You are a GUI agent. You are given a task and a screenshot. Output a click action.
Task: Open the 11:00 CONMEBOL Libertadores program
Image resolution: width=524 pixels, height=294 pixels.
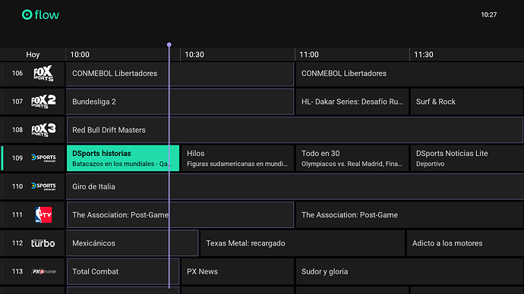tap(410, 73)
